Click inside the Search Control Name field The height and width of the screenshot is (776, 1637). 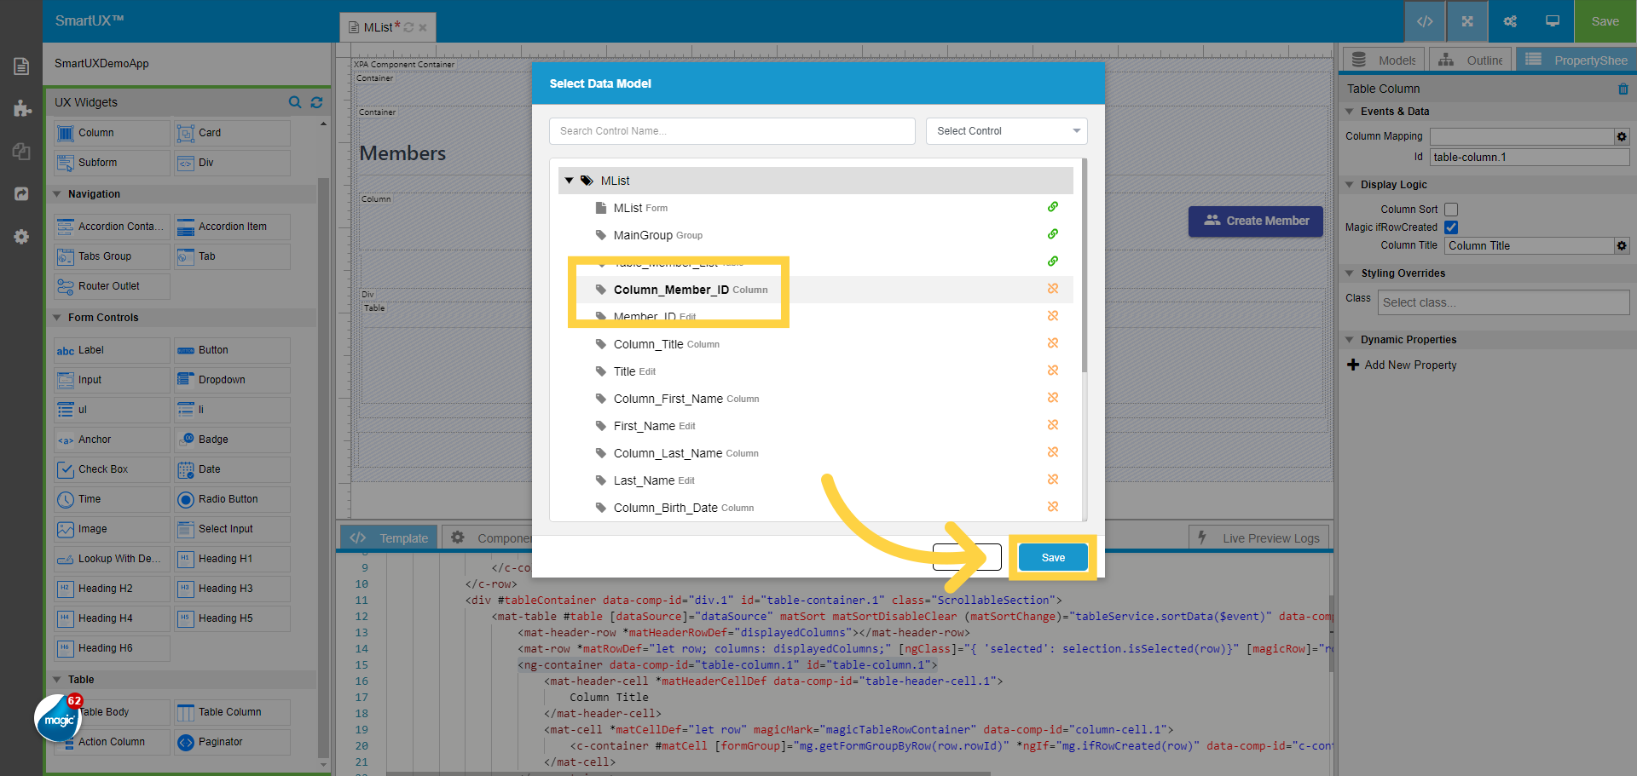732,131
